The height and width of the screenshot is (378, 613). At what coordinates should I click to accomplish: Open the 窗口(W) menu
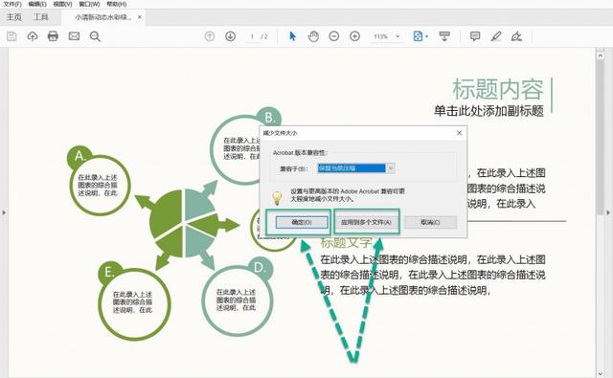[89, 4]
